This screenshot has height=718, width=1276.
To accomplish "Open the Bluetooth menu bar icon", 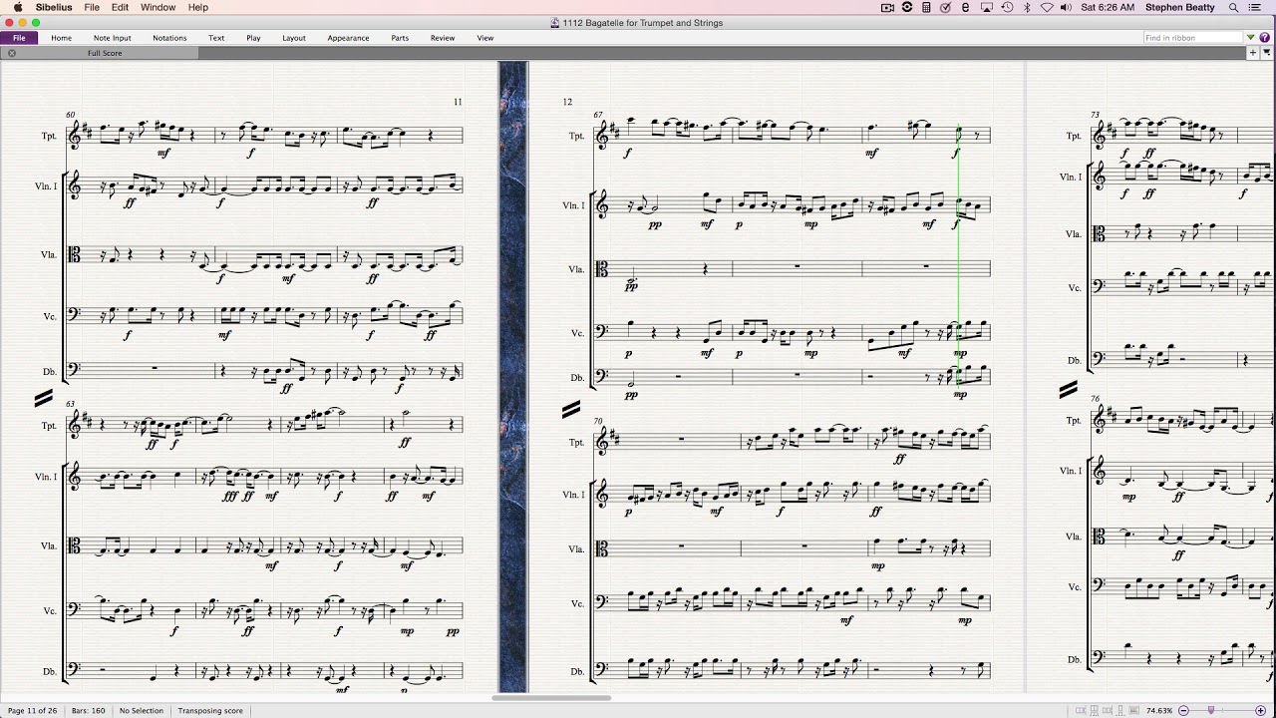I will point(1027,7).
